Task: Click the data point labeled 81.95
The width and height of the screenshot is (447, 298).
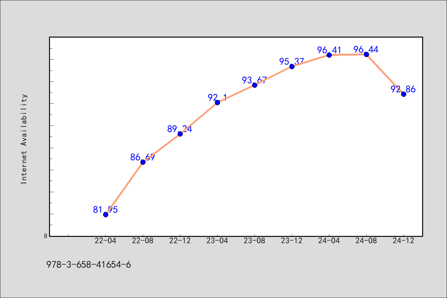Action: [x=106, y=214]
